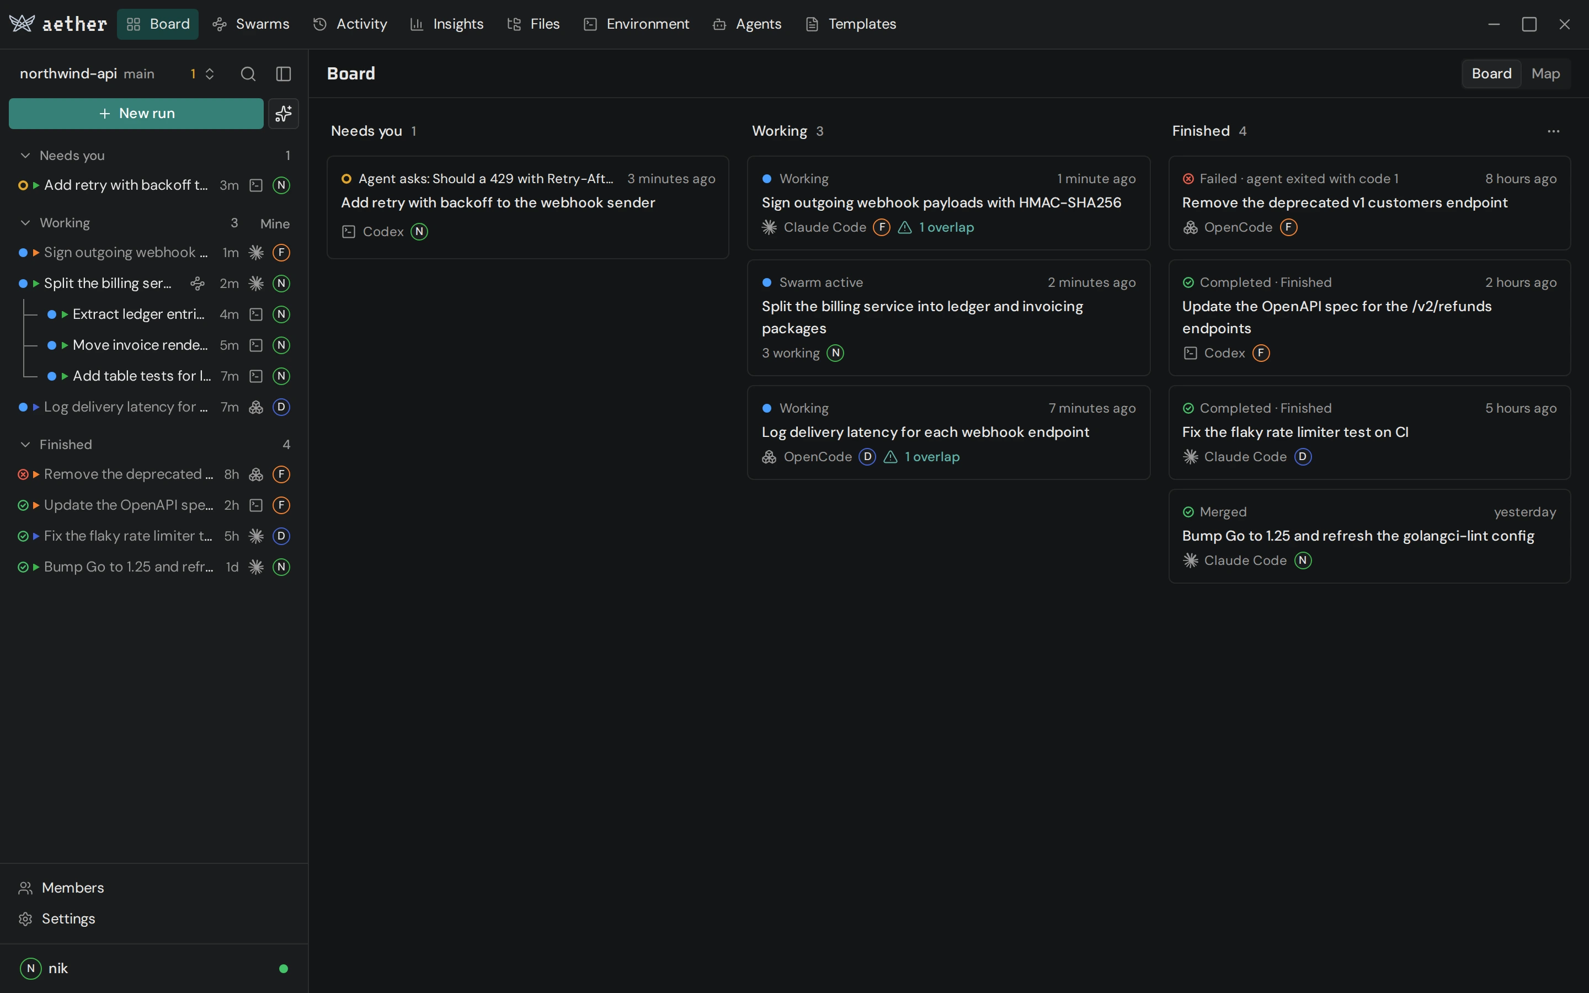
Task: Click the aether logo icon
Action: (x=22, y=24)
